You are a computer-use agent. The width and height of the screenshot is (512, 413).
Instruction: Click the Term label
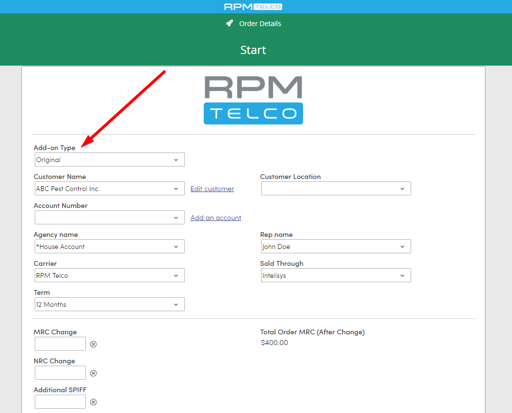click(42, 292)
